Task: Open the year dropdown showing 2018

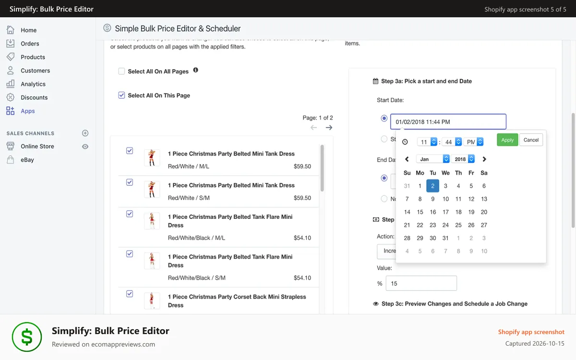Action: point(464,159)
